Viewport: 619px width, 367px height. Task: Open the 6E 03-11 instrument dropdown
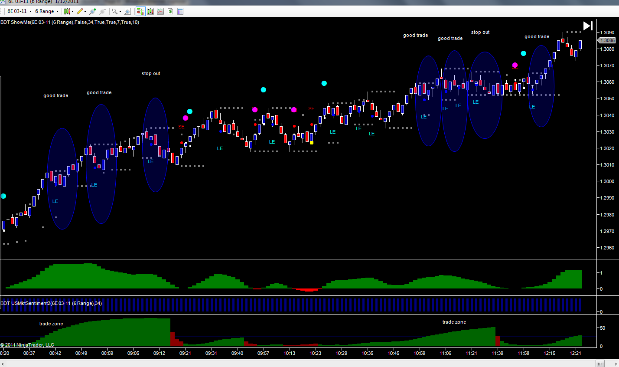(20, 11)
